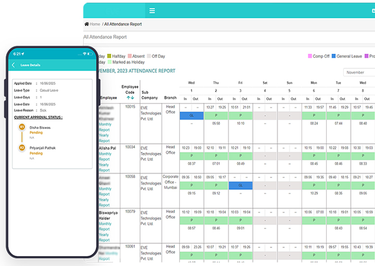The image size is (375, 266).
Task: Open Monthly Report for employee 10015
Action: [105, 127]
